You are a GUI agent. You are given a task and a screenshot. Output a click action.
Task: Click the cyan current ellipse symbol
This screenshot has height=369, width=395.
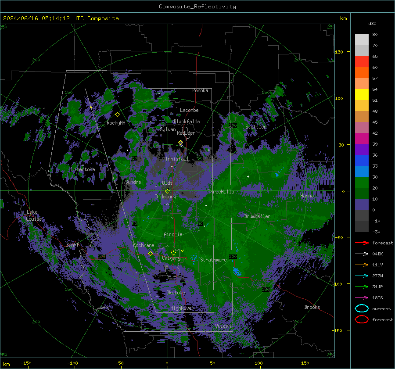(x=362, y=308)
